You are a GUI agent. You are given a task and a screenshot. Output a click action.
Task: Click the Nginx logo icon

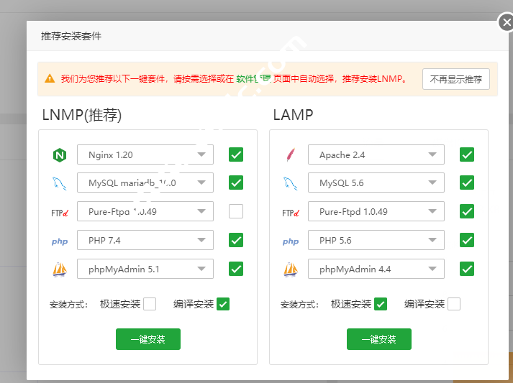click(59, 154)
